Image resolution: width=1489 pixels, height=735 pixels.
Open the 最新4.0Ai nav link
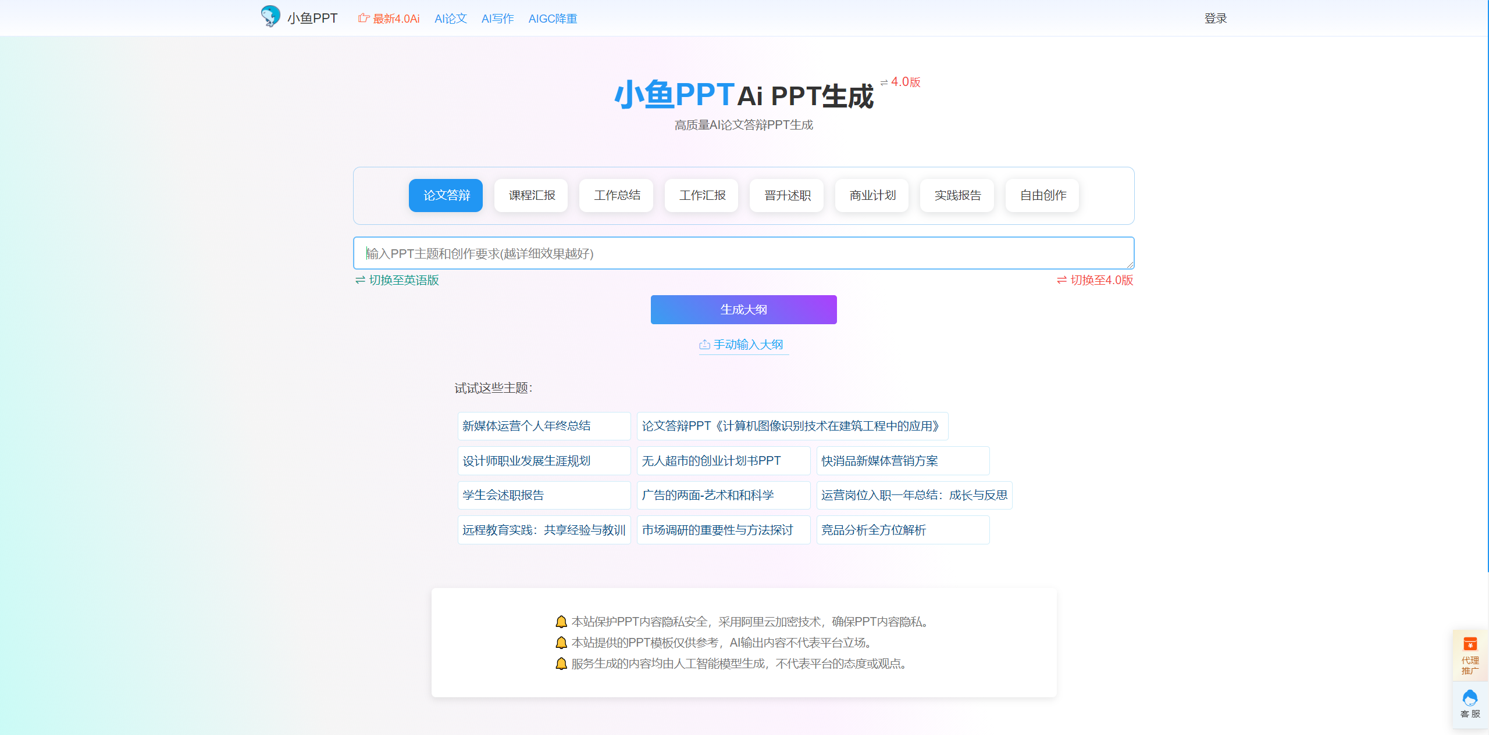pyautogui.click(x=389, y=19)
